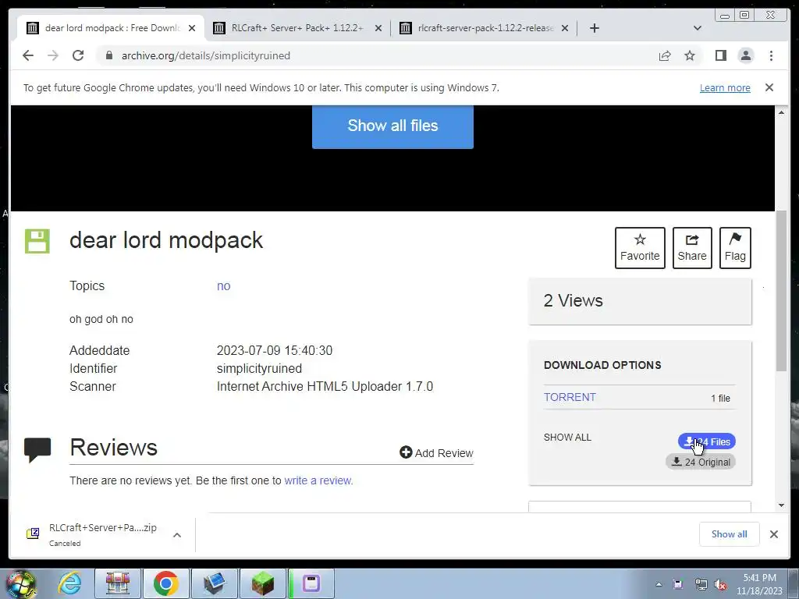This screenshot has height=599, width=799.
Task: Dismiss the Chrome update notification bar
Action: [769, 87]
